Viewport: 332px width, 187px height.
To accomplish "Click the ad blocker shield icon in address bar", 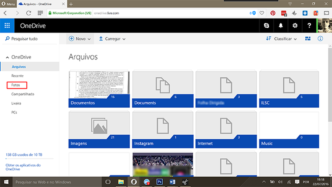I will coord(254,13).
